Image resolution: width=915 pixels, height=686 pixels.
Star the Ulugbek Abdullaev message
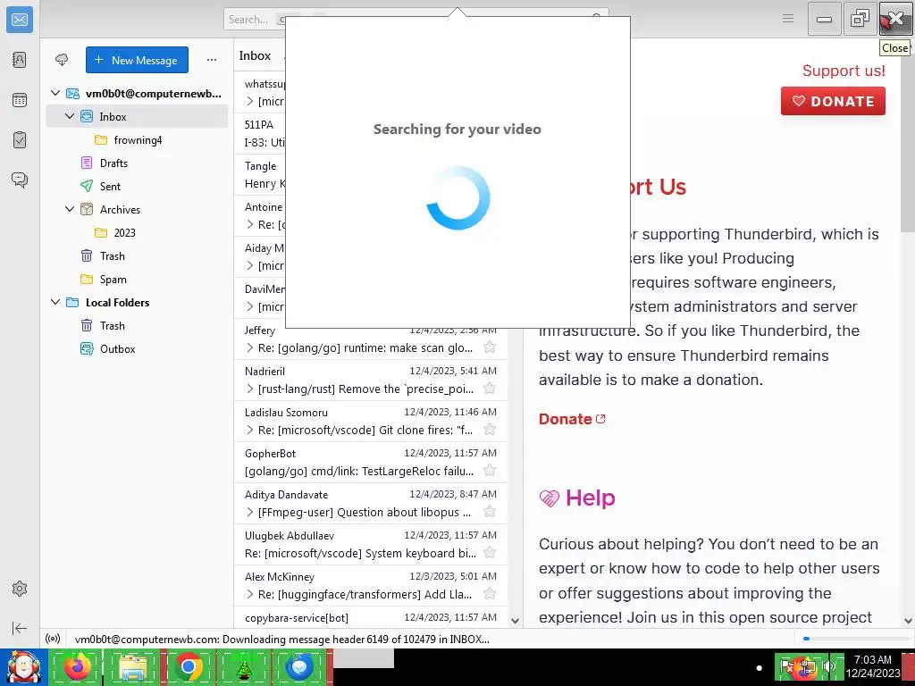coord(490,553)
